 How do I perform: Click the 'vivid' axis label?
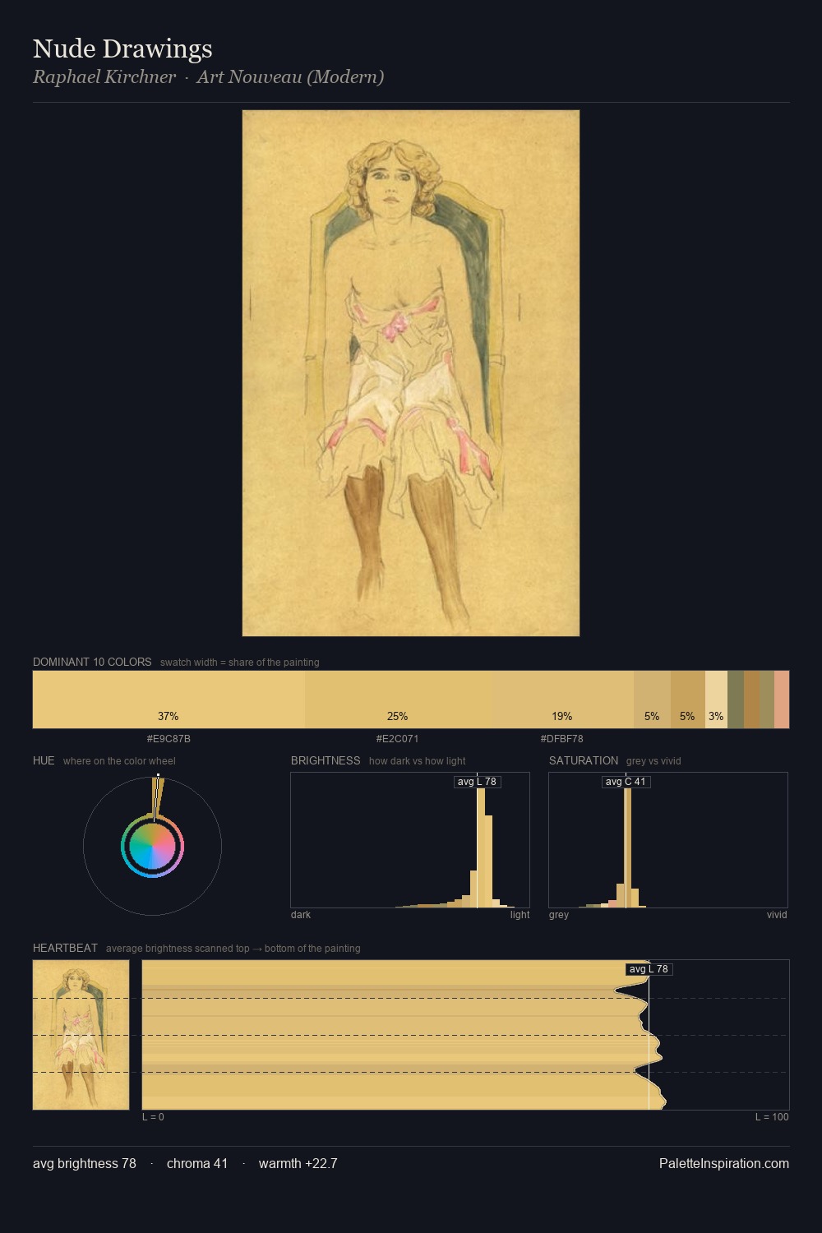pos(777,915)
